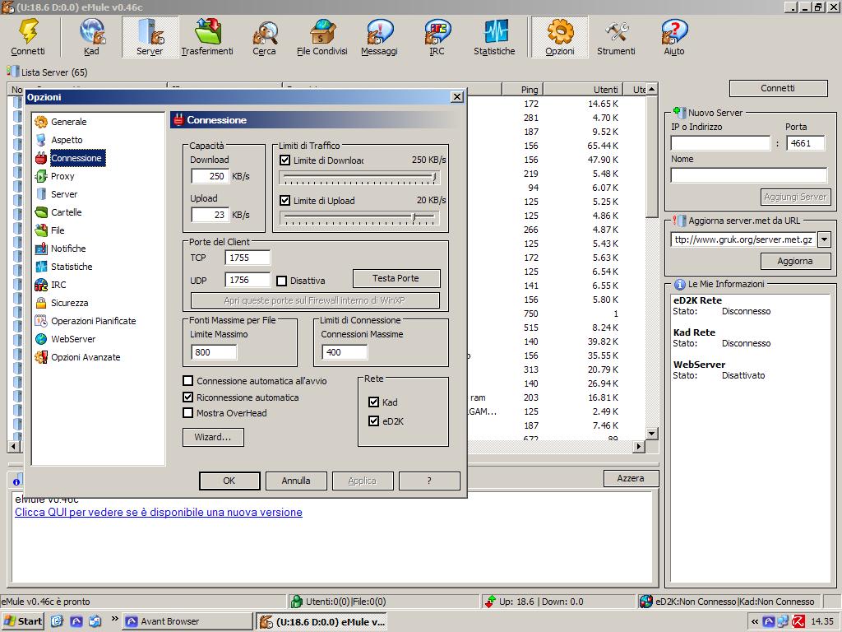Click the ? help button in dialog
The image size is (842, 632).
point(429,481)
